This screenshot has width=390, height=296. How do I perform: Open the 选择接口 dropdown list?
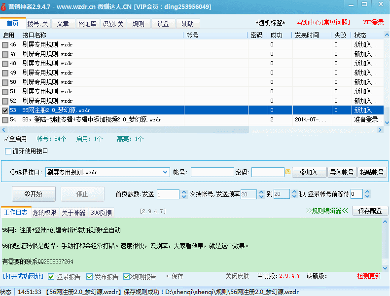[165, 172]
